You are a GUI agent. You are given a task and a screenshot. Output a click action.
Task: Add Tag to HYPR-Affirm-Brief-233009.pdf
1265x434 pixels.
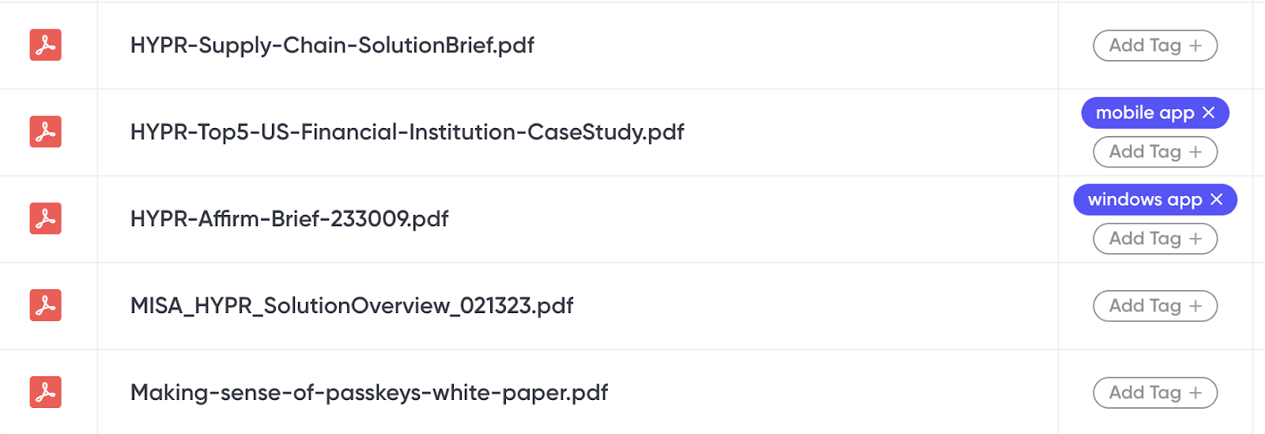(1155, 239)
